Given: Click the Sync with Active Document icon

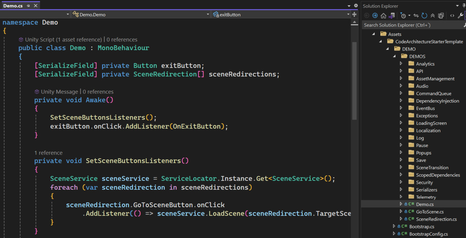Looking at the screenshot, I should (x=417, y=16).
